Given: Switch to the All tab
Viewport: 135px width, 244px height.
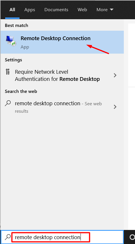Looking at the screenshot, I should coord(12,10).
